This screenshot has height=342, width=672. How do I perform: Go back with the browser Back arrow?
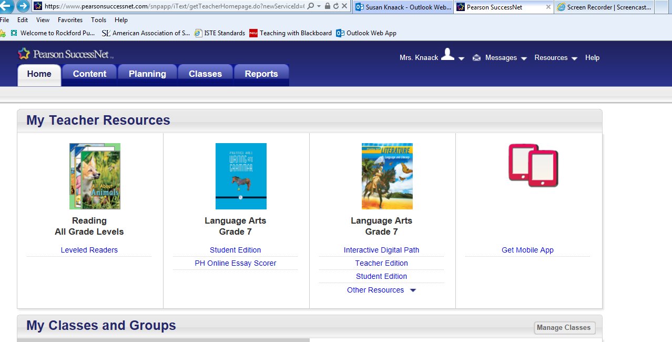(x=6, y=6)
